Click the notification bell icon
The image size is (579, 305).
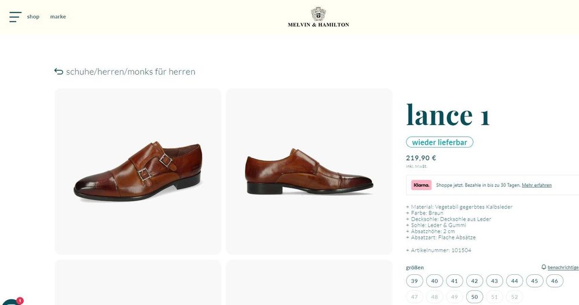click(x=544, y=267)
